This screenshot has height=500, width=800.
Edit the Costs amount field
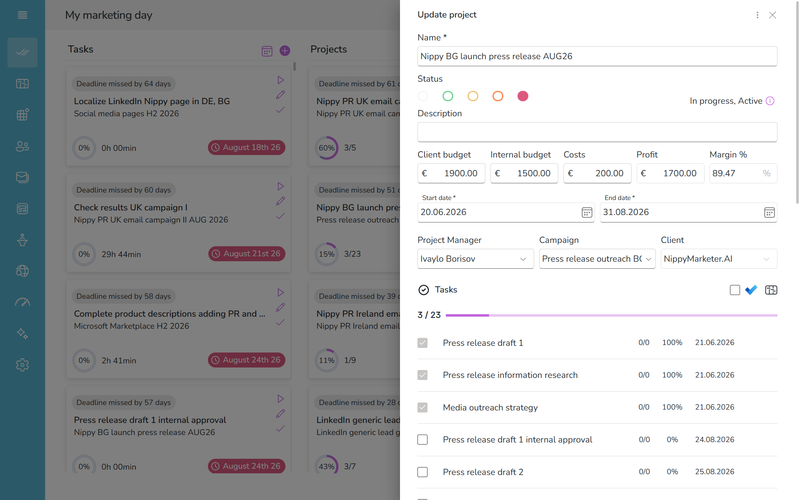tap(597, 173)
